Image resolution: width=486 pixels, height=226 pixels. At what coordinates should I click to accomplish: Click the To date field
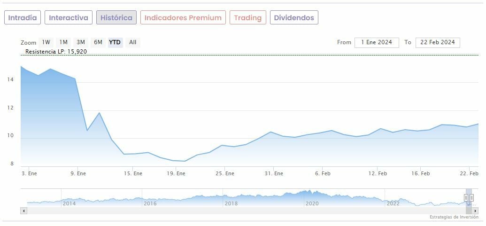[438, 42]
